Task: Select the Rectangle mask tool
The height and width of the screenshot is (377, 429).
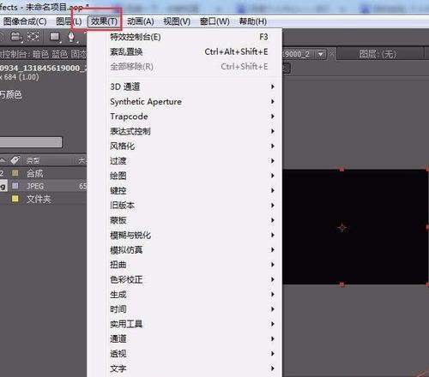Action: coord(55,37)
